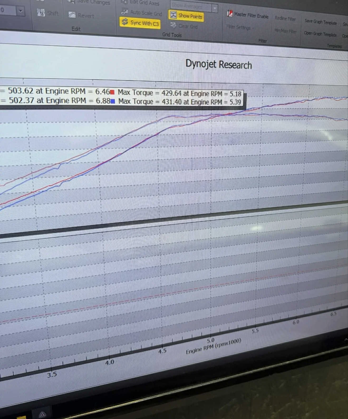Open Edit Grid Axes
The width and height of the screenshot is (348, 419).
(x=141, y=3)
